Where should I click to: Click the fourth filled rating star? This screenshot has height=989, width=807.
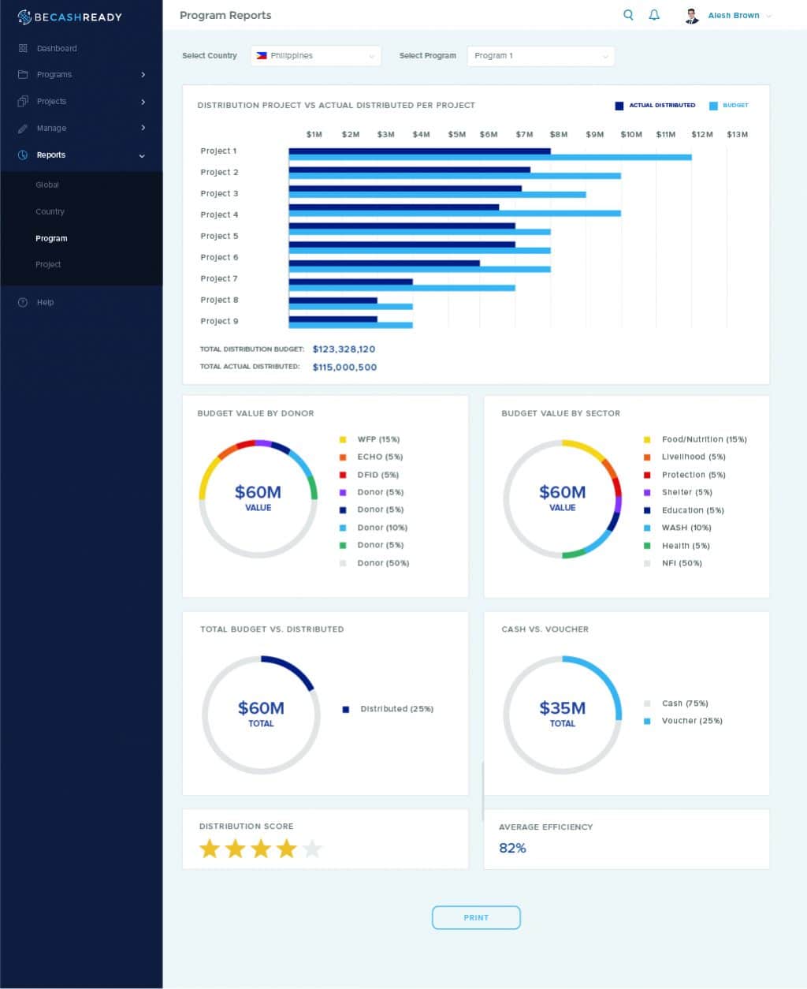(287, 849)
